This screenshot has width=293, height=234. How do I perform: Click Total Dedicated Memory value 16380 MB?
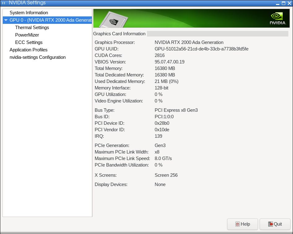click(165, 75)
